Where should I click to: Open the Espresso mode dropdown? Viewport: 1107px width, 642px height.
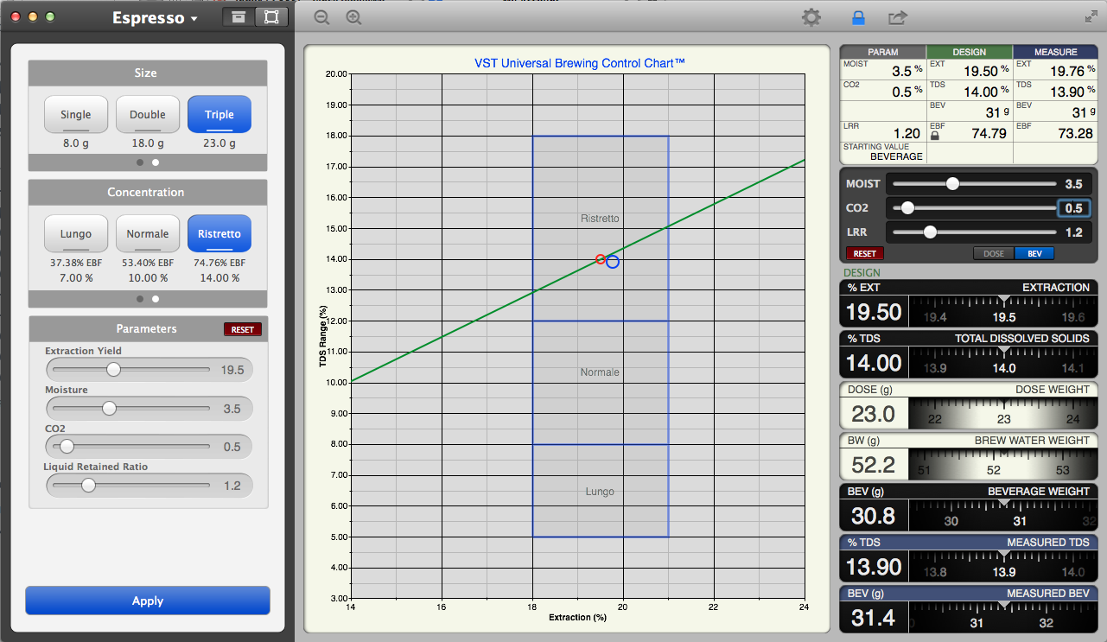pyautogui.click(x=155, y=18)
